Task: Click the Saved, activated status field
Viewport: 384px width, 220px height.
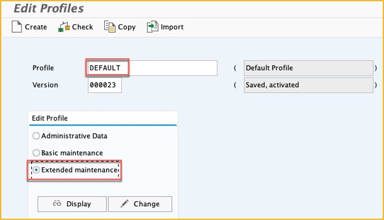Action: pos(308,85)
